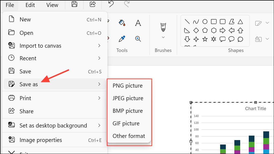Select the hexagon shape
The height and width of the screenshot is (154, 274).
tap(214, 30)
